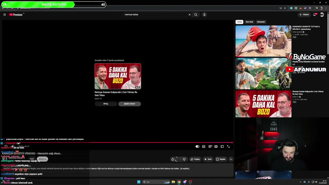The width and height of the screenshot is (329, 185).
Task: Click the orange fox extension icon
Action: click(x=300, y=8)
